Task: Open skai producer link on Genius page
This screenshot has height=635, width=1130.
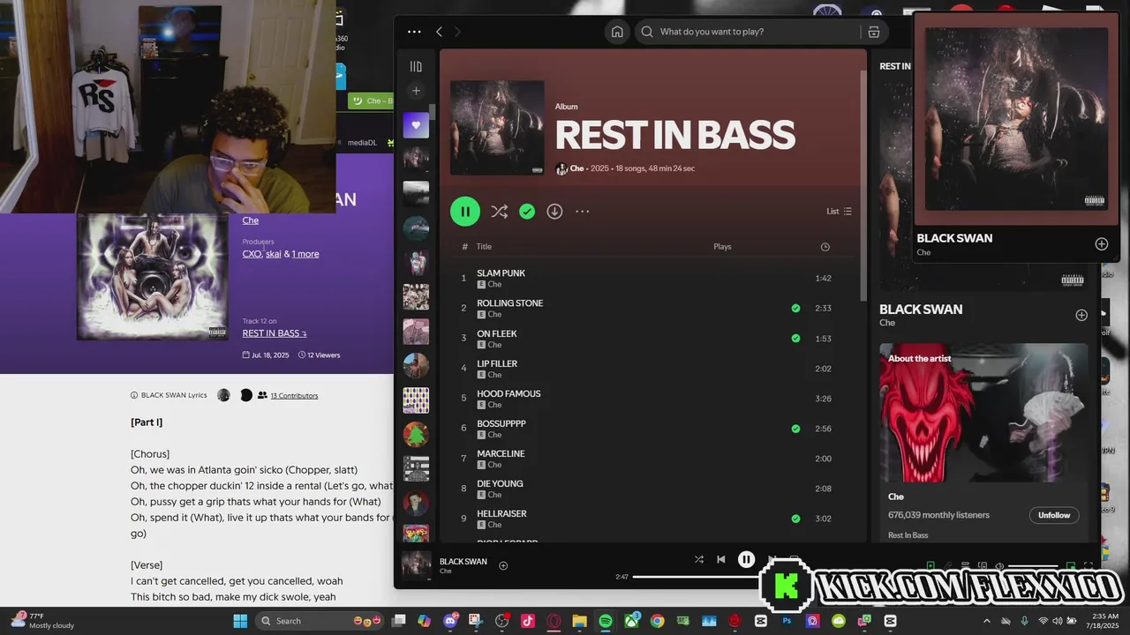Action: pyautogui.click(x=274, y=254)
